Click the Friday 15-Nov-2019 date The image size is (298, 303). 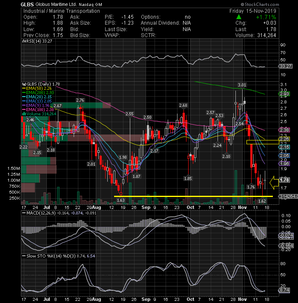tap(253, 11)
